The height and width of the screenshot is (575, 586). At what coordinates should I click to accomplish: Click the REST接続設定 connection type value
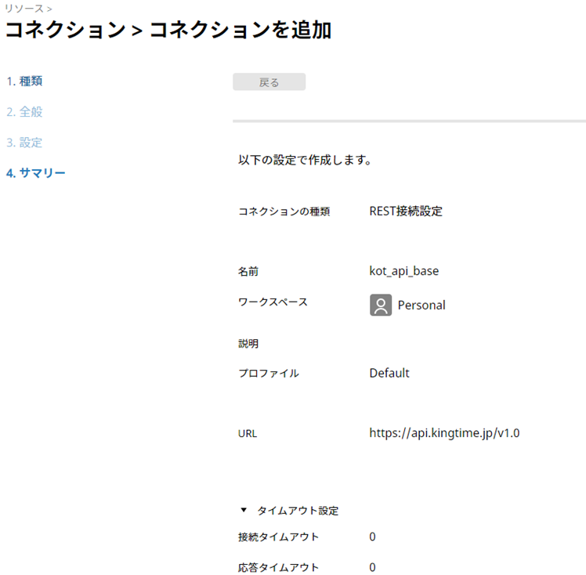point(406,212)
